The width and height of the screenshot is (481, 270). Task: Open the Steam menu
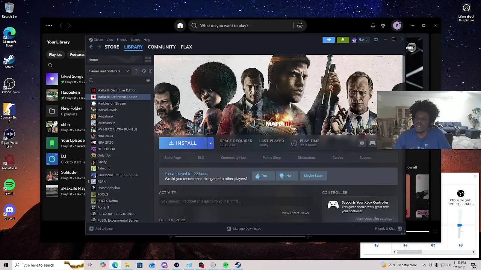click(x=98, y=40)
